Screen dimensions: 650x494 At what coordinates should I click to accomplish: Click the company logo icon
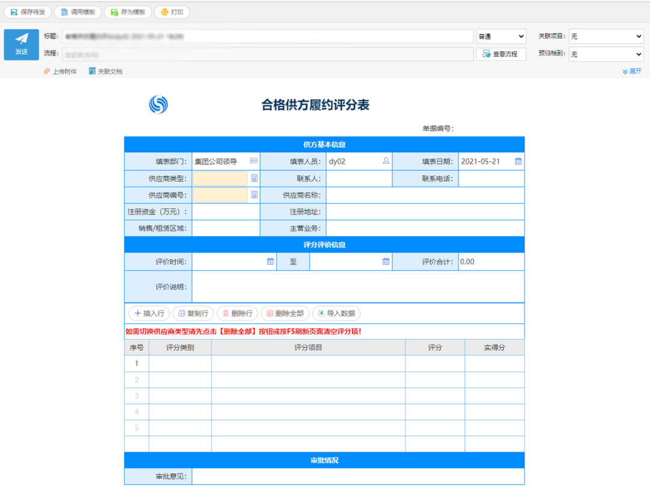(x=158, y=105)
